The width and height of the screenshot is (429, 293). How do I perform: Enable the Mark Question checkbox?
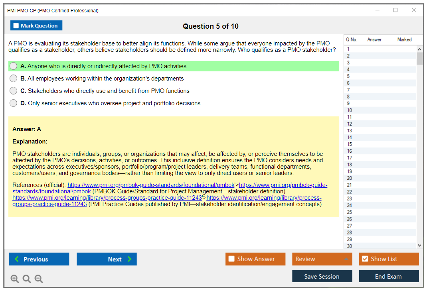16,25
